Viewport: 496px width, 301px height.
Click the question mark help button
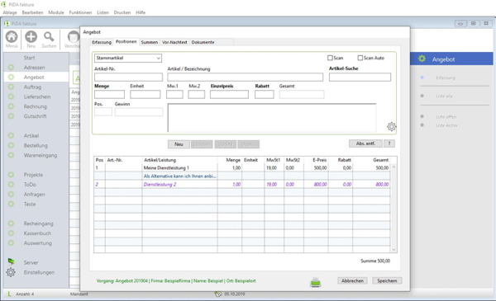pos(389,143)
